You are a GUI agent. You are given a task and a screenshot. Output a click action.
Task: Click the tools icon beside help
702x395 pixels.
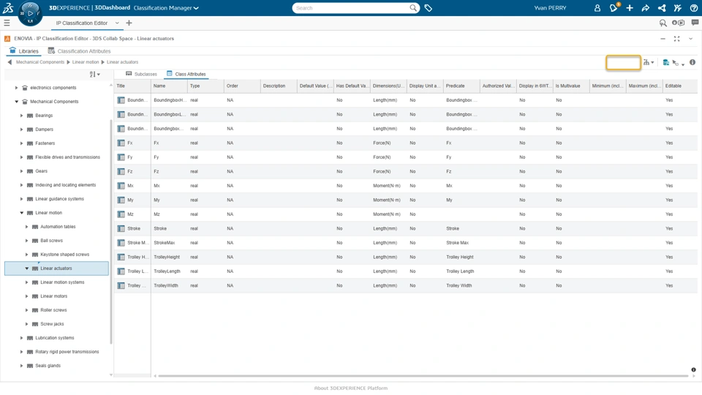677,8
